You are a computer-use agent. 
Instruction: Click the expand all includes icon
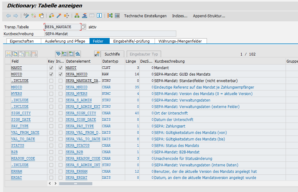point(58,54)
